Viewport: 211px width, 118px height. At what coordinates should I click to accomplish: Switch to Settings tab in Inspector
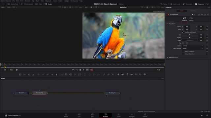(x=191, y=19)
